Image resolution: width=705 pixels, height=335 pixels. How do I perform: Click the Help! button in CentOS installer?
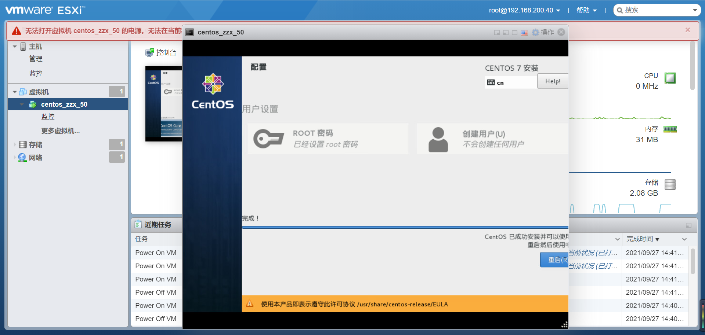553,81
